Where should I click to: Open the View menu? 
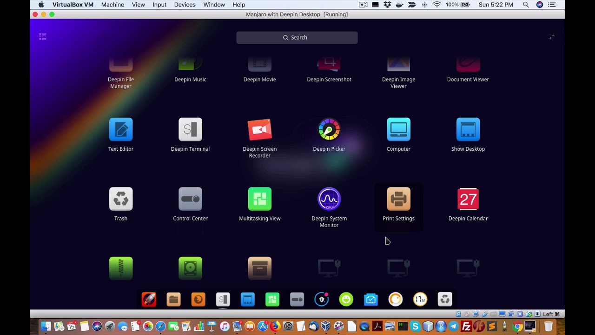pyautogui.click(x=138, y=5)
